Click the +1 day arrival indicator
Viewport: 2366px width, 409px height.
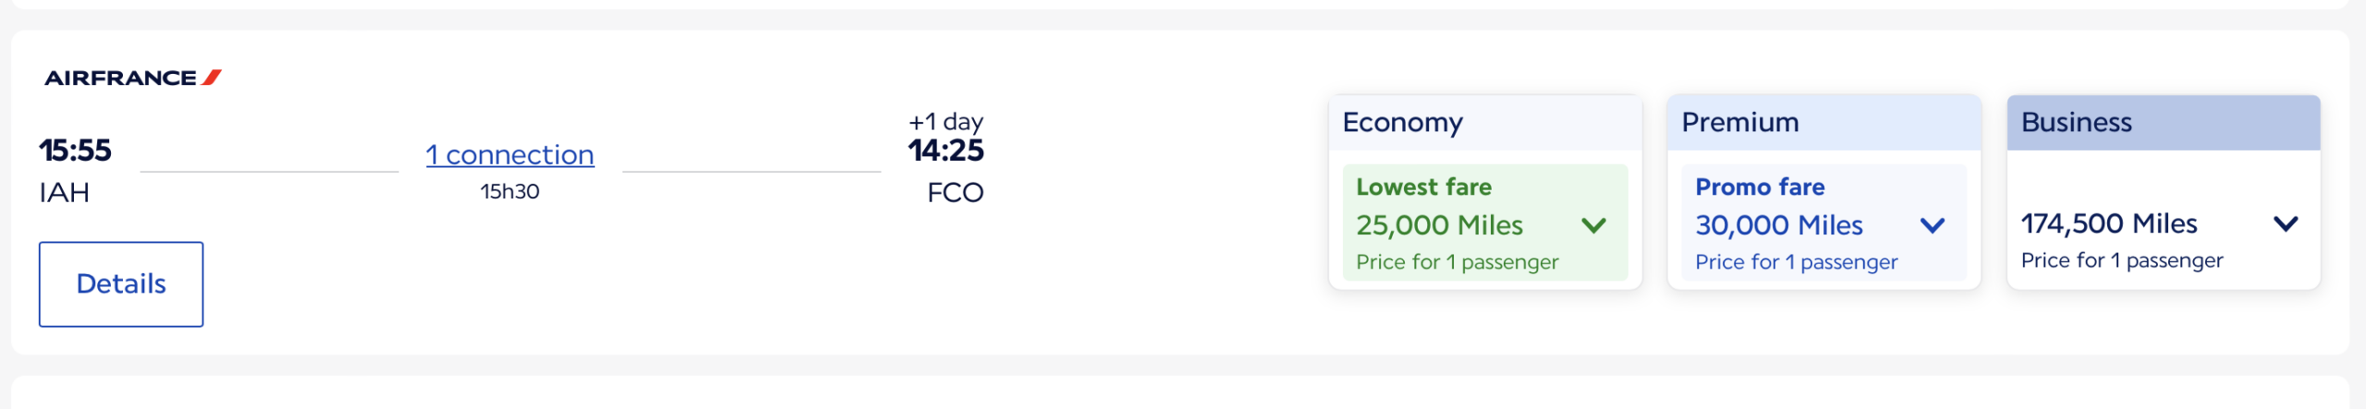(945, 122)
